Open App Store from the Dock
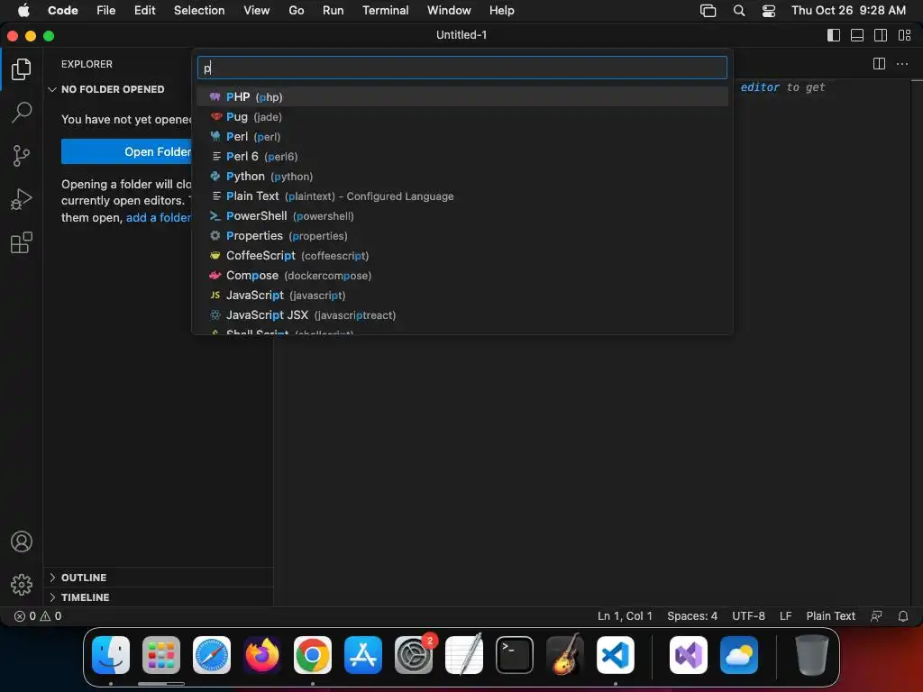 363,655
